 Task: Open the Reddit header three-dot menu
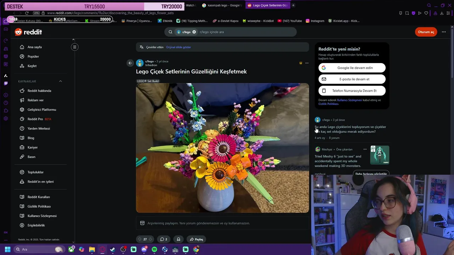click(x=444, y=32)
